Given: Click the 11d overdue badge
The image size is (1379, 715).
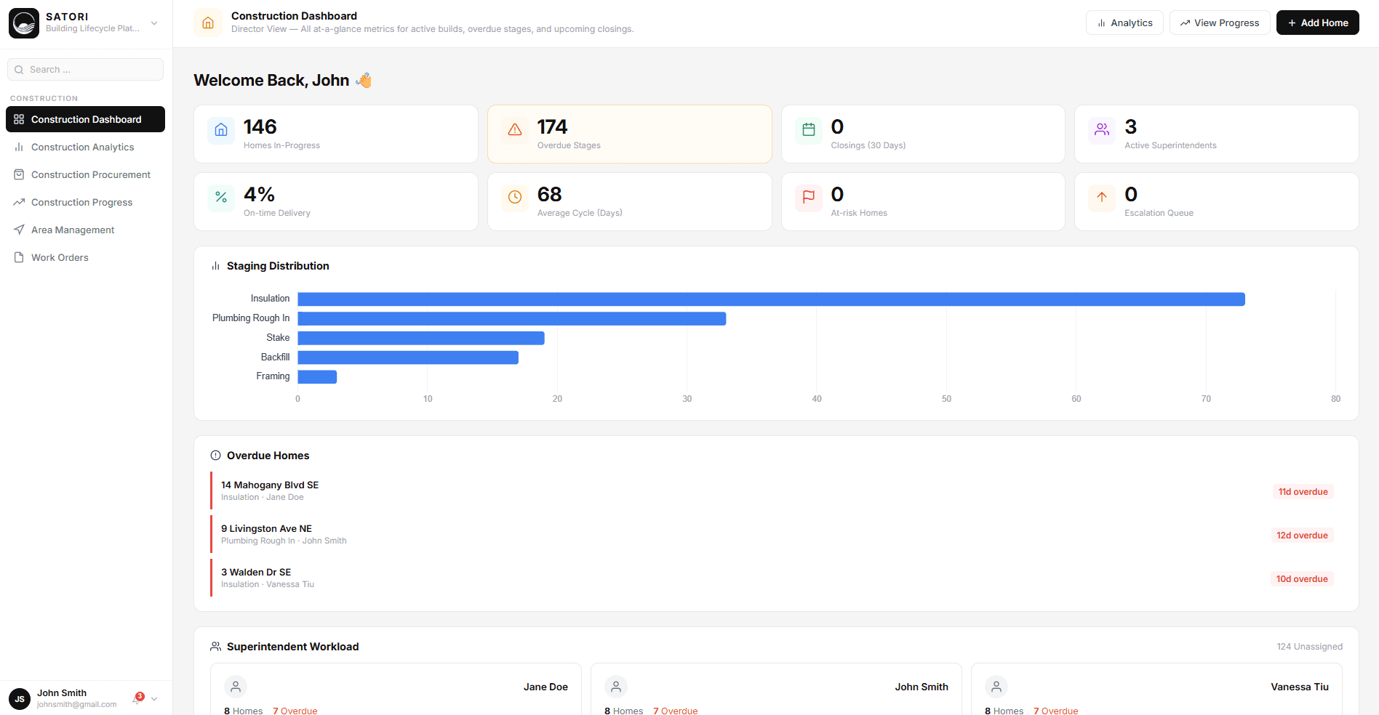Looking at the screenshot, I should 1303,492.
